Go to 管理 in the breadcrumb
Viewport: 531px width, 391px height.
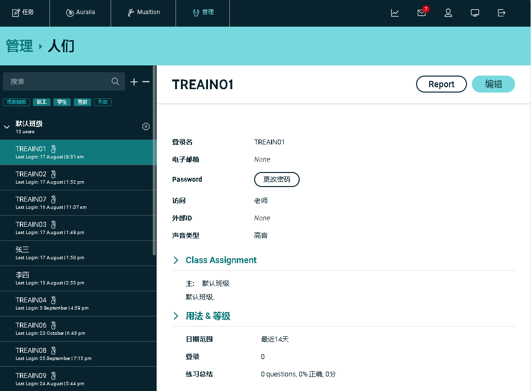[19, 46]
